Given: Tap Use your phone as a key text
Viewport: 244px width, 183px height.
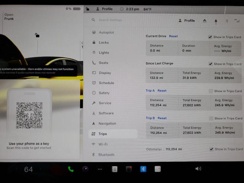Looking at the screenshot, I should click(29, 143).
